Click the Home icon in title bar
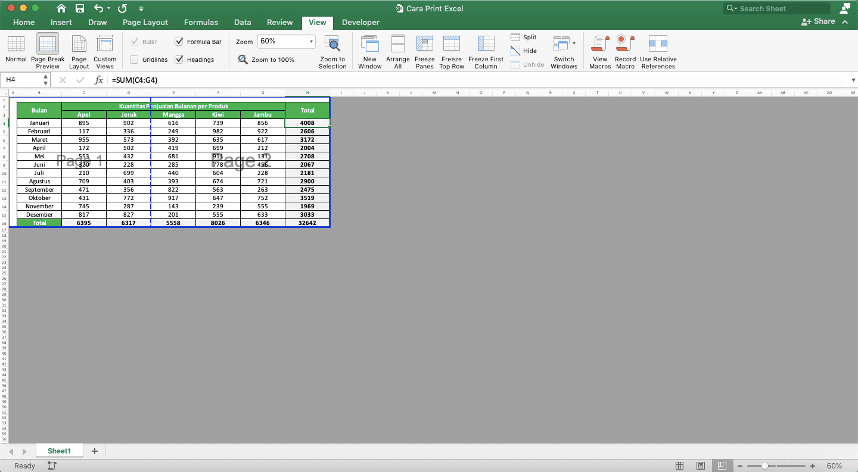 coord(61,8)
